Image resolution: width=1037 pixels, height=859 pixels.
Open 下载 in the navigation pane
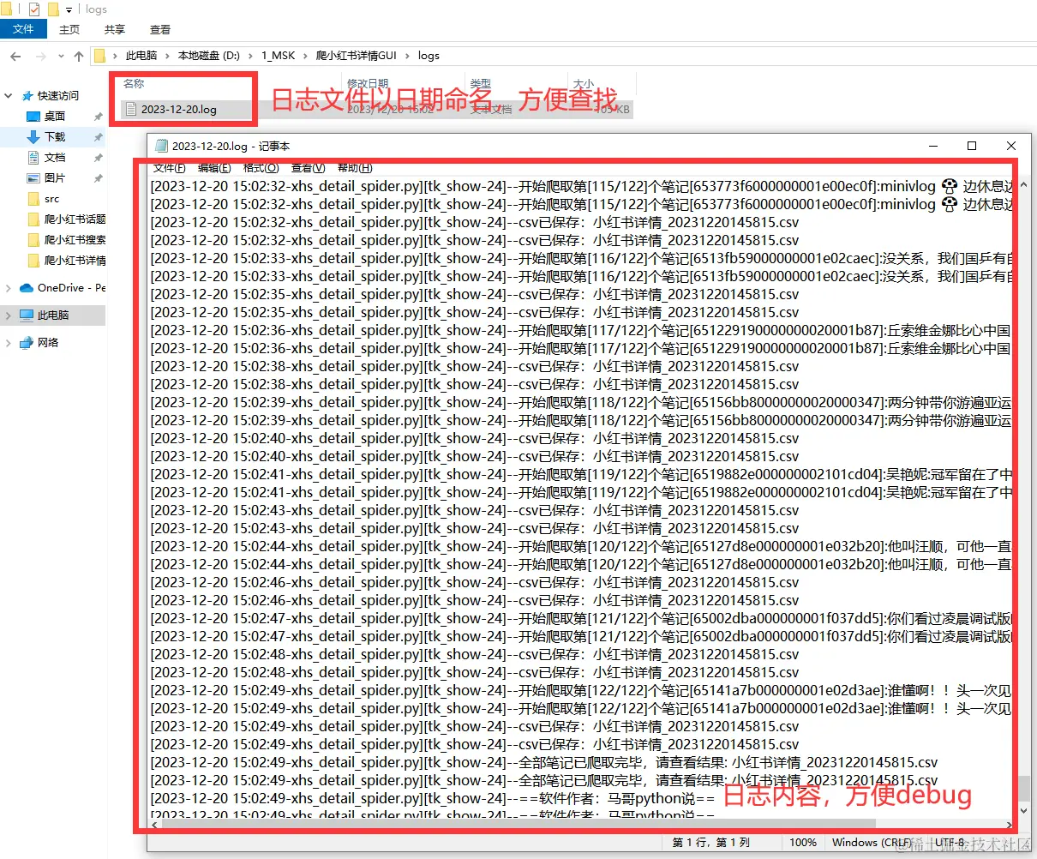point(55,137)
